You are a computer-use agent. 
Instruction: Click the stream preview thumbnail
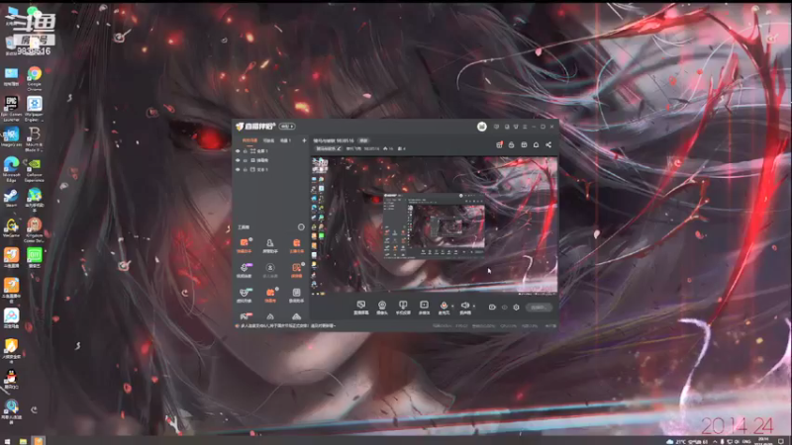435,225
